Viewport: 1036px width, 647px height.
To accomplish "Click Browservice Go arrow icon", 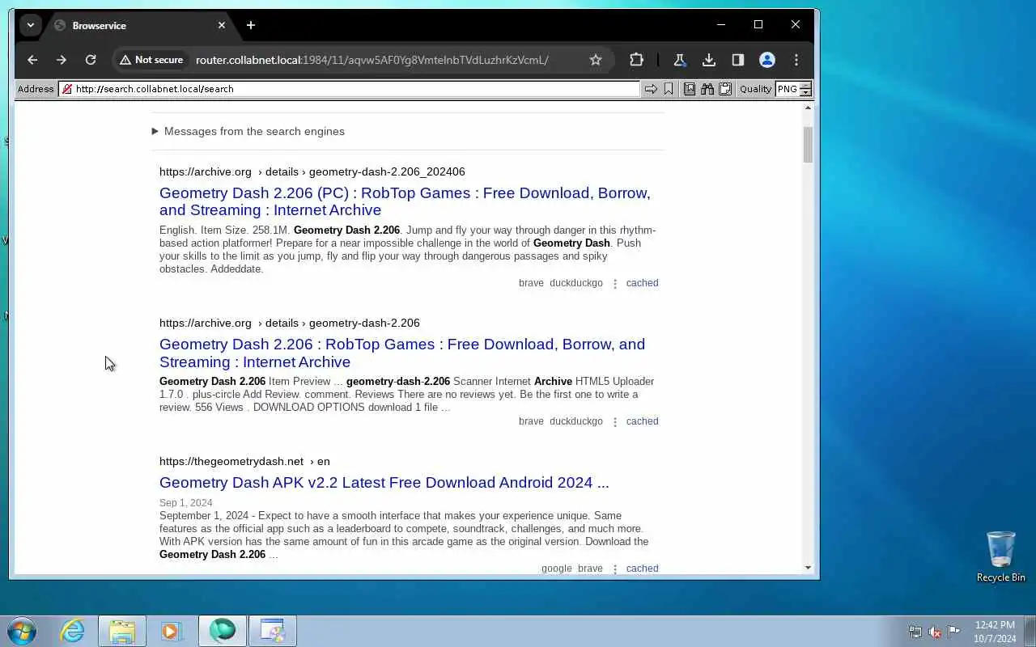I will click(651, 89).
